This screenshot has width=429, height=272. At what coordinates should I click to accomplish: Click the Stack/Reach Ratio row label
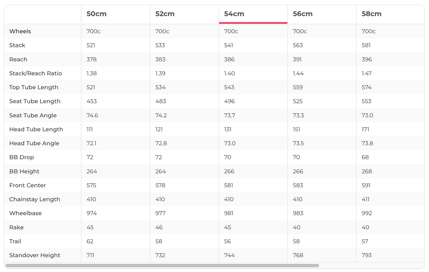[36, 73]
